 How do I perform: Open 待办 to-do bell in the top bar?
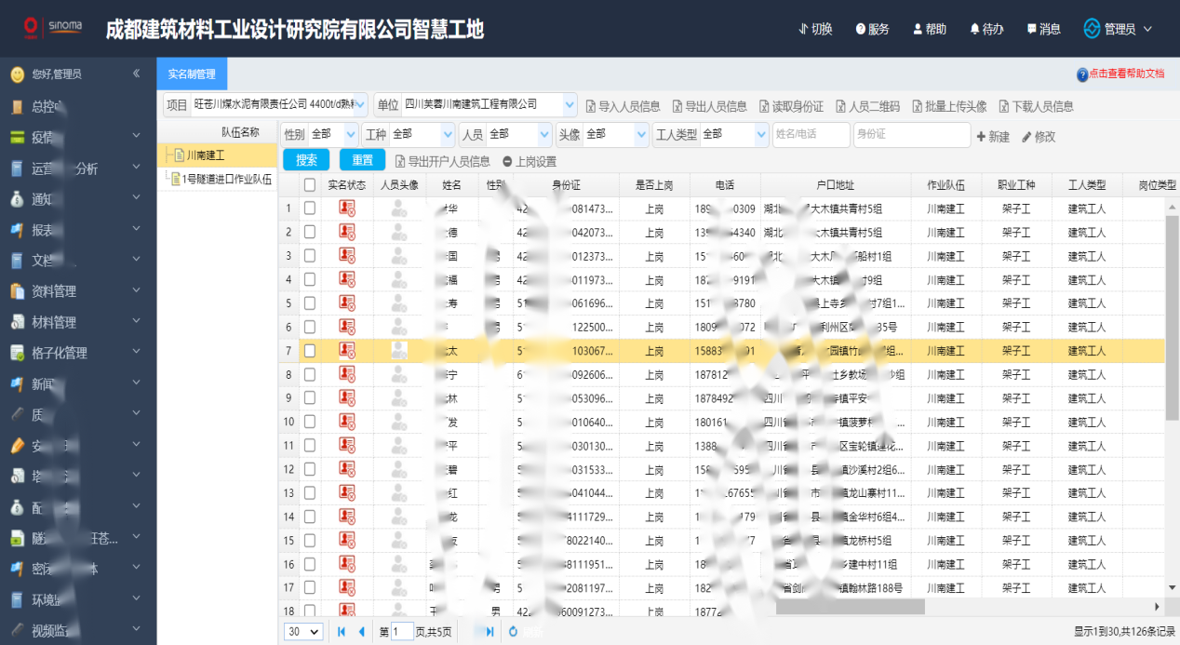[986, 29]
